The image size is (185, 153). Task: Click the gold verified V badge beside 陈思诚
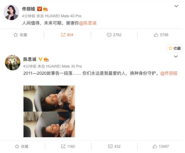40,59
